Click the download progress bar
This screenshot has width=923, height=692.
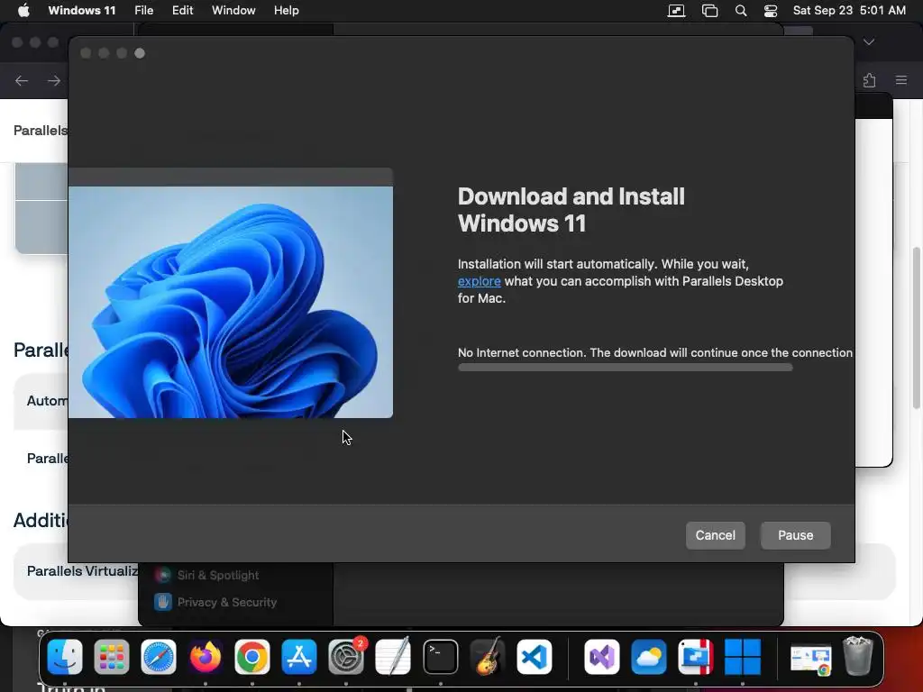[x=626, y=368]
